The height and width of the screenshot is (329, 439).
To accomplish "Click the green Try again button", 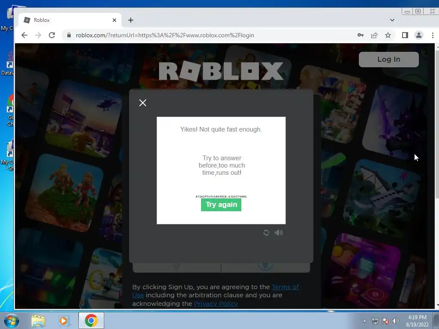I will [x=221, y=205].
